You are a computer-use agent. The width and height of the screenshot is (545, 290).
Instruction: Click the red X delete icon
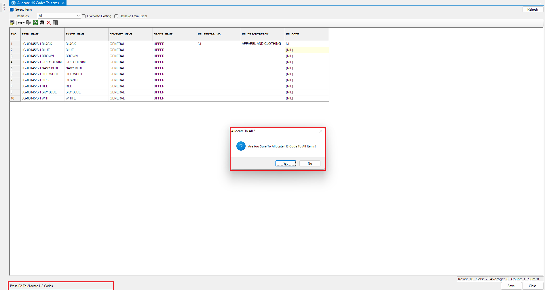pyautogui.click(x=49, y=23)
